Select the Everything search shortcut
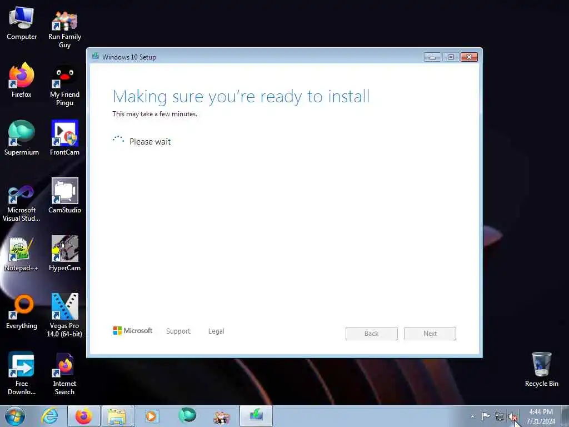Image resolution: width=569 pixels, height=427 pixels. pyautogui.click(x=22, y=311)
